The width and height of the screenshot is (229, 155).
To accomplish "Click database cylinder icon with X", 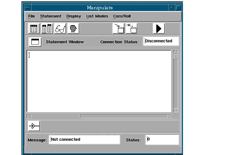I will click(132, 29).
